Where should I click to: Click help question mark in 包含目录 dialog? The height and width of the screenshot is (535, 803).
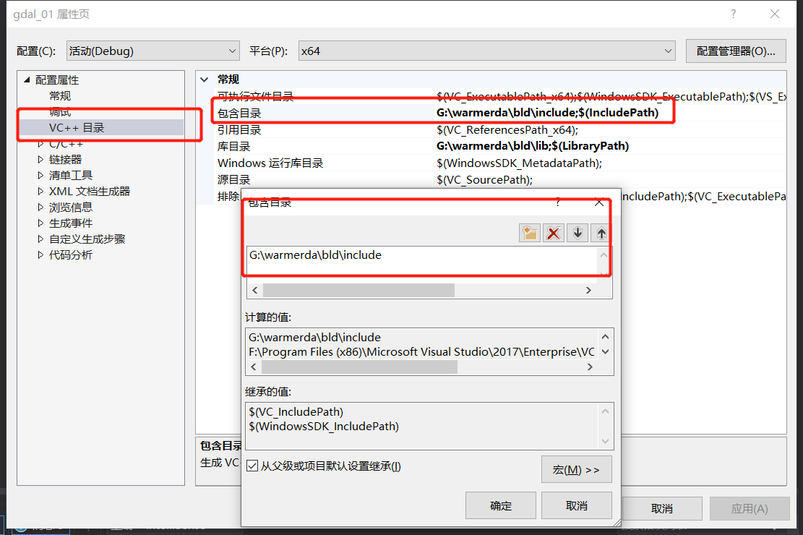coord(558,202)
